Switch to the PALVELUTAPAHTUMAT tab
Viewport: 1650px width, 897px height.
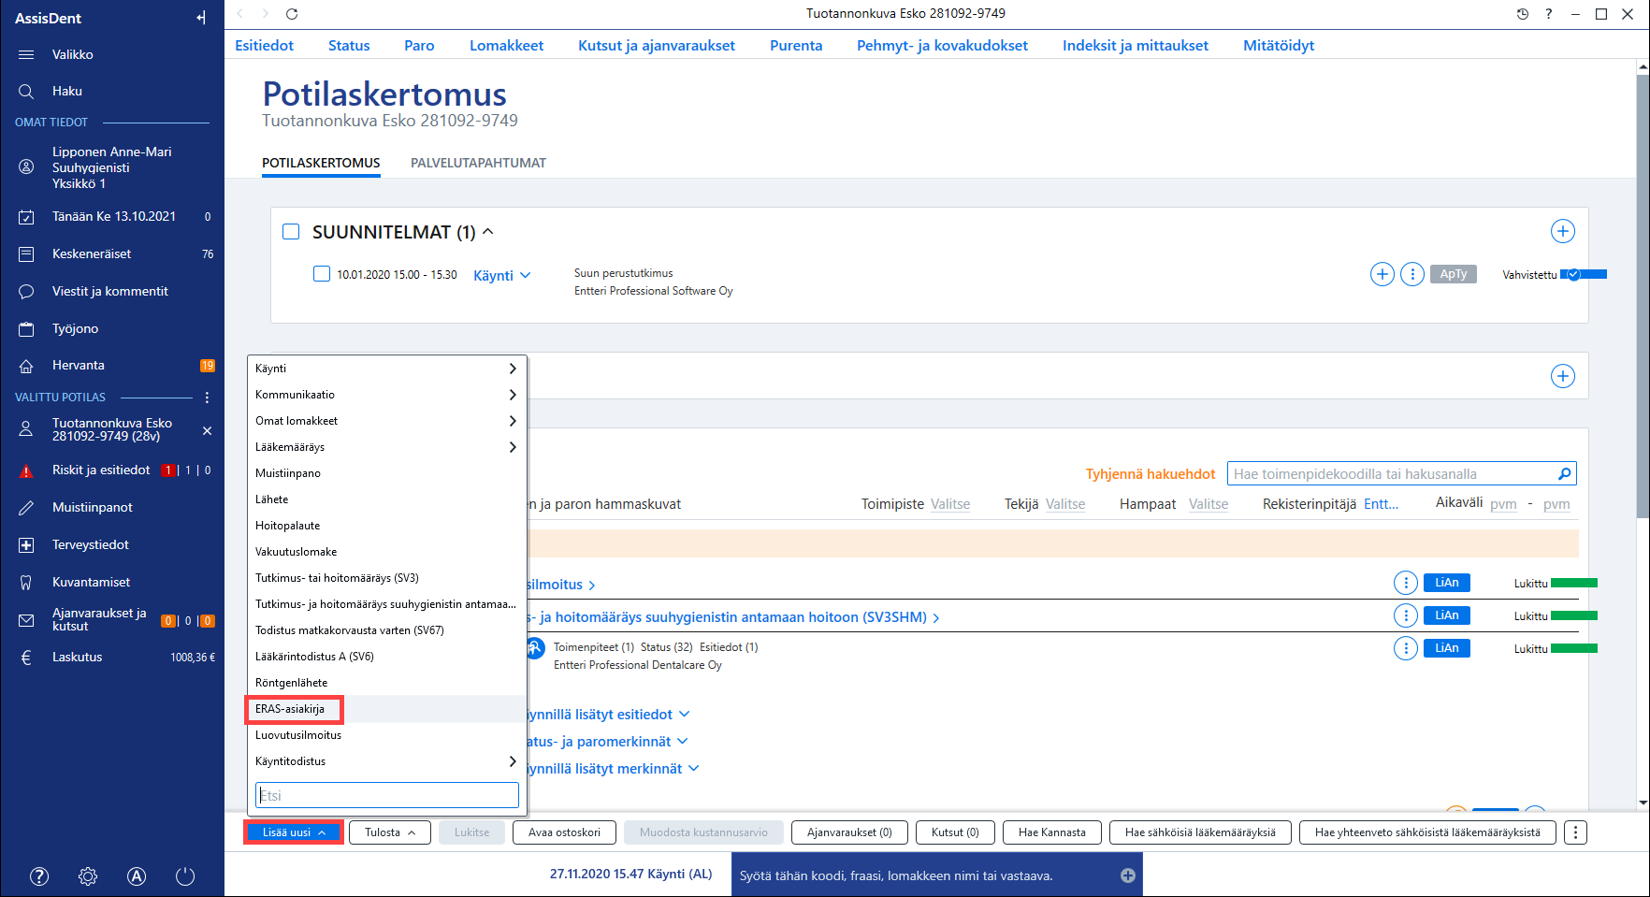point(478,163)
